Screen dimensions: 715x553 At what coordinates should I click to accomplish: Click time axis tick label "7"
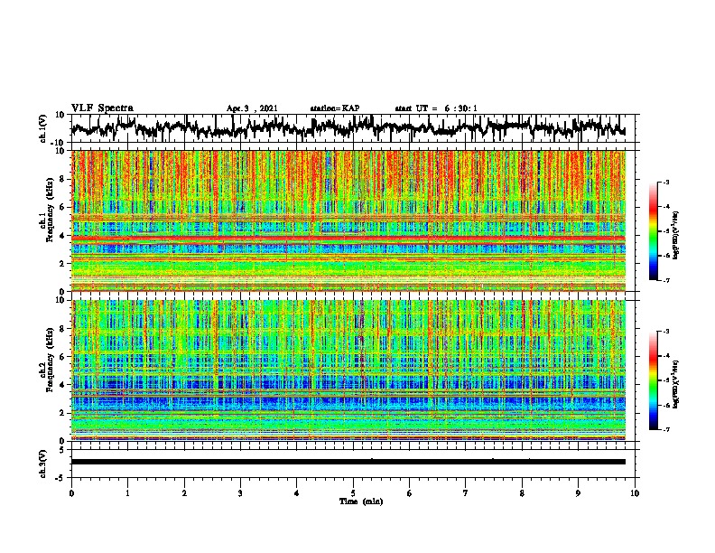coord(466,493)
